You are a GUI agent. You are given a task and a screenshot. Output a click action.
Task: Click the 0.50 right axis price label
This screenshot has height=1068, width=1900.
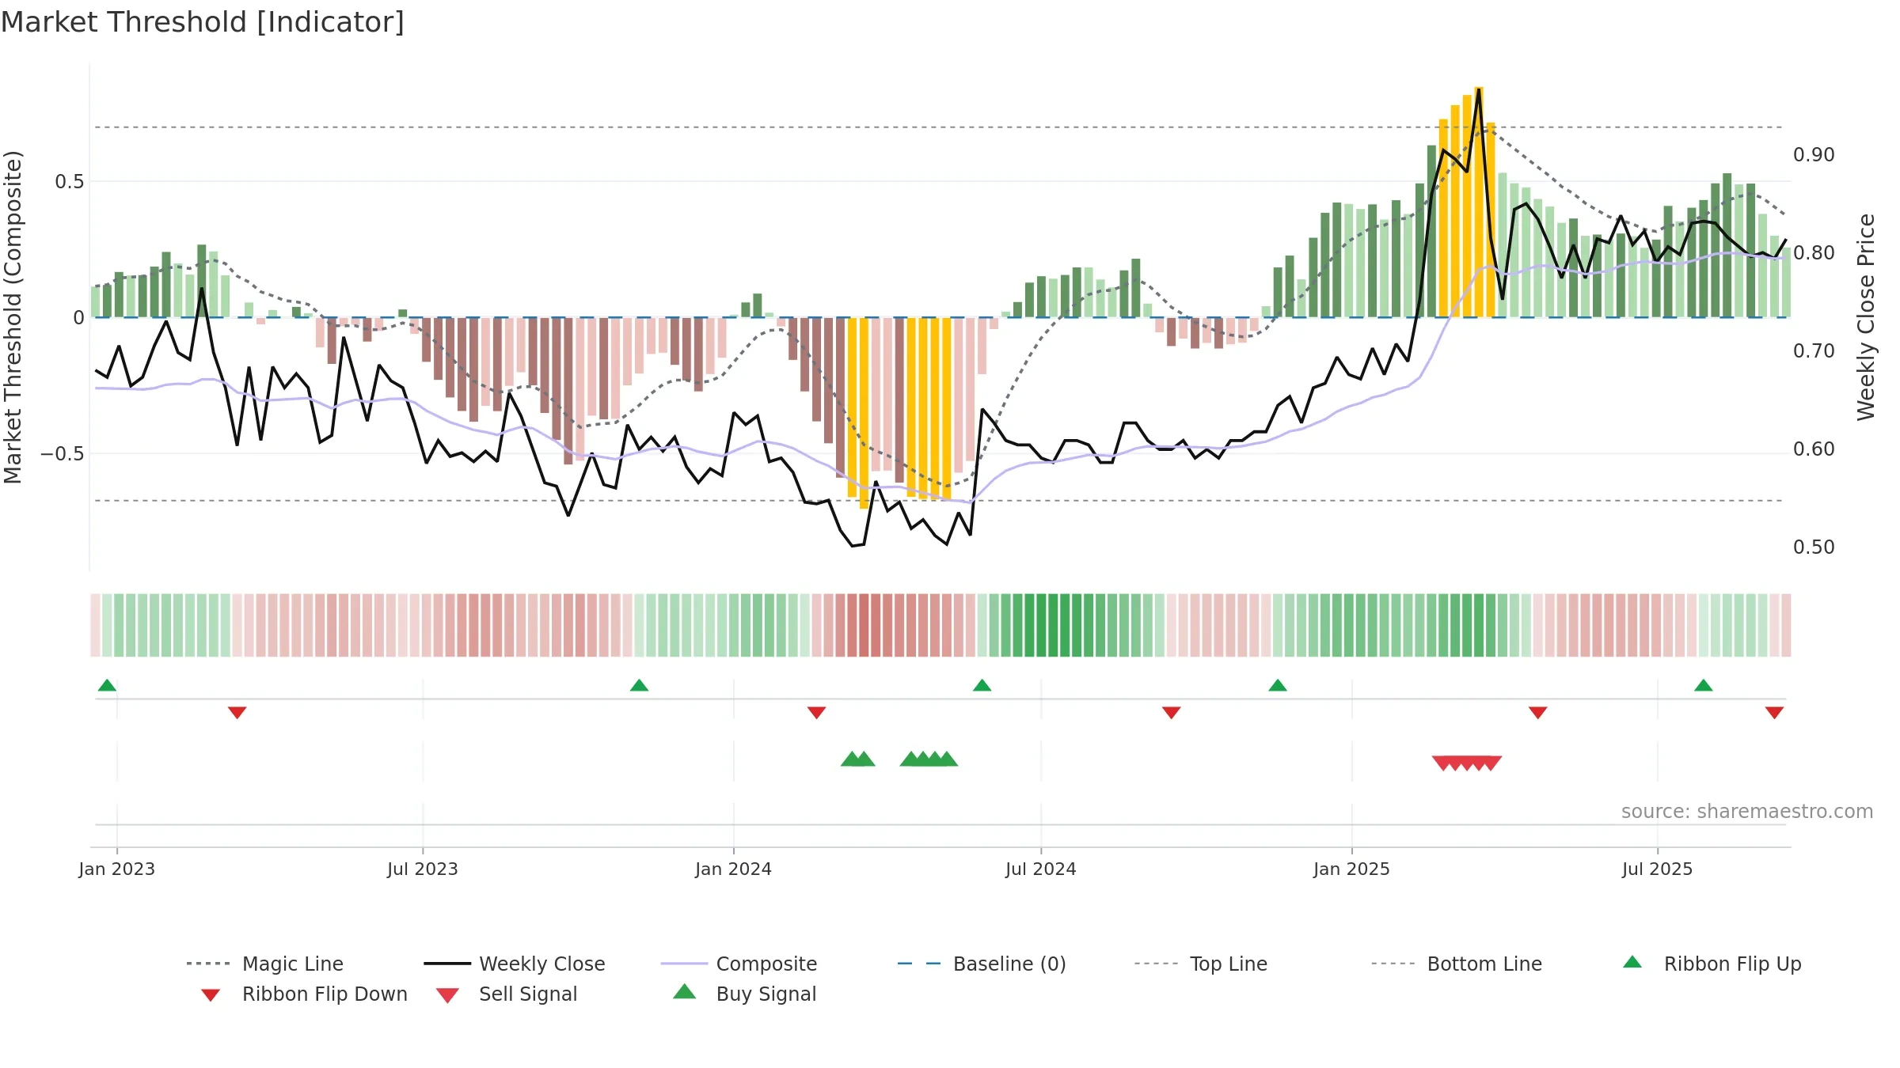point(1814,547)
